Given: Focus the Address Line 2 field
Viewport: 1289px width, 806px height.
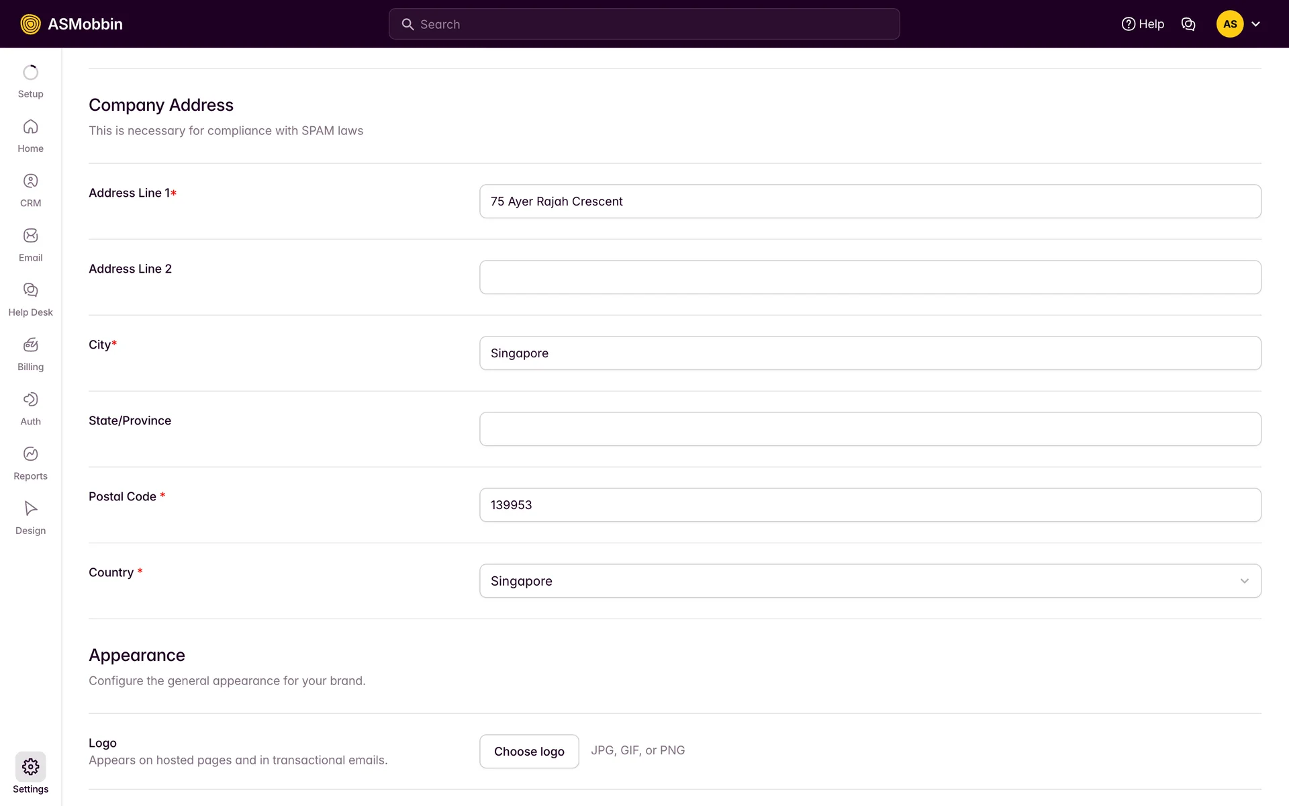Looking at the screenshot, I should [870, 277].
